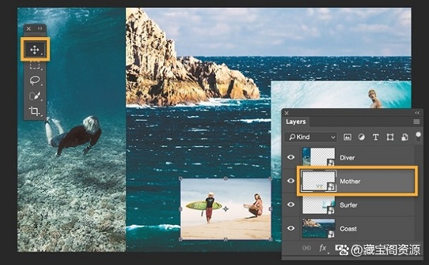This screenshot has width=429, height=265.
Task: Filter layers by adjustment layer icon
Action: pyautogui.click(x=361, y=137)
